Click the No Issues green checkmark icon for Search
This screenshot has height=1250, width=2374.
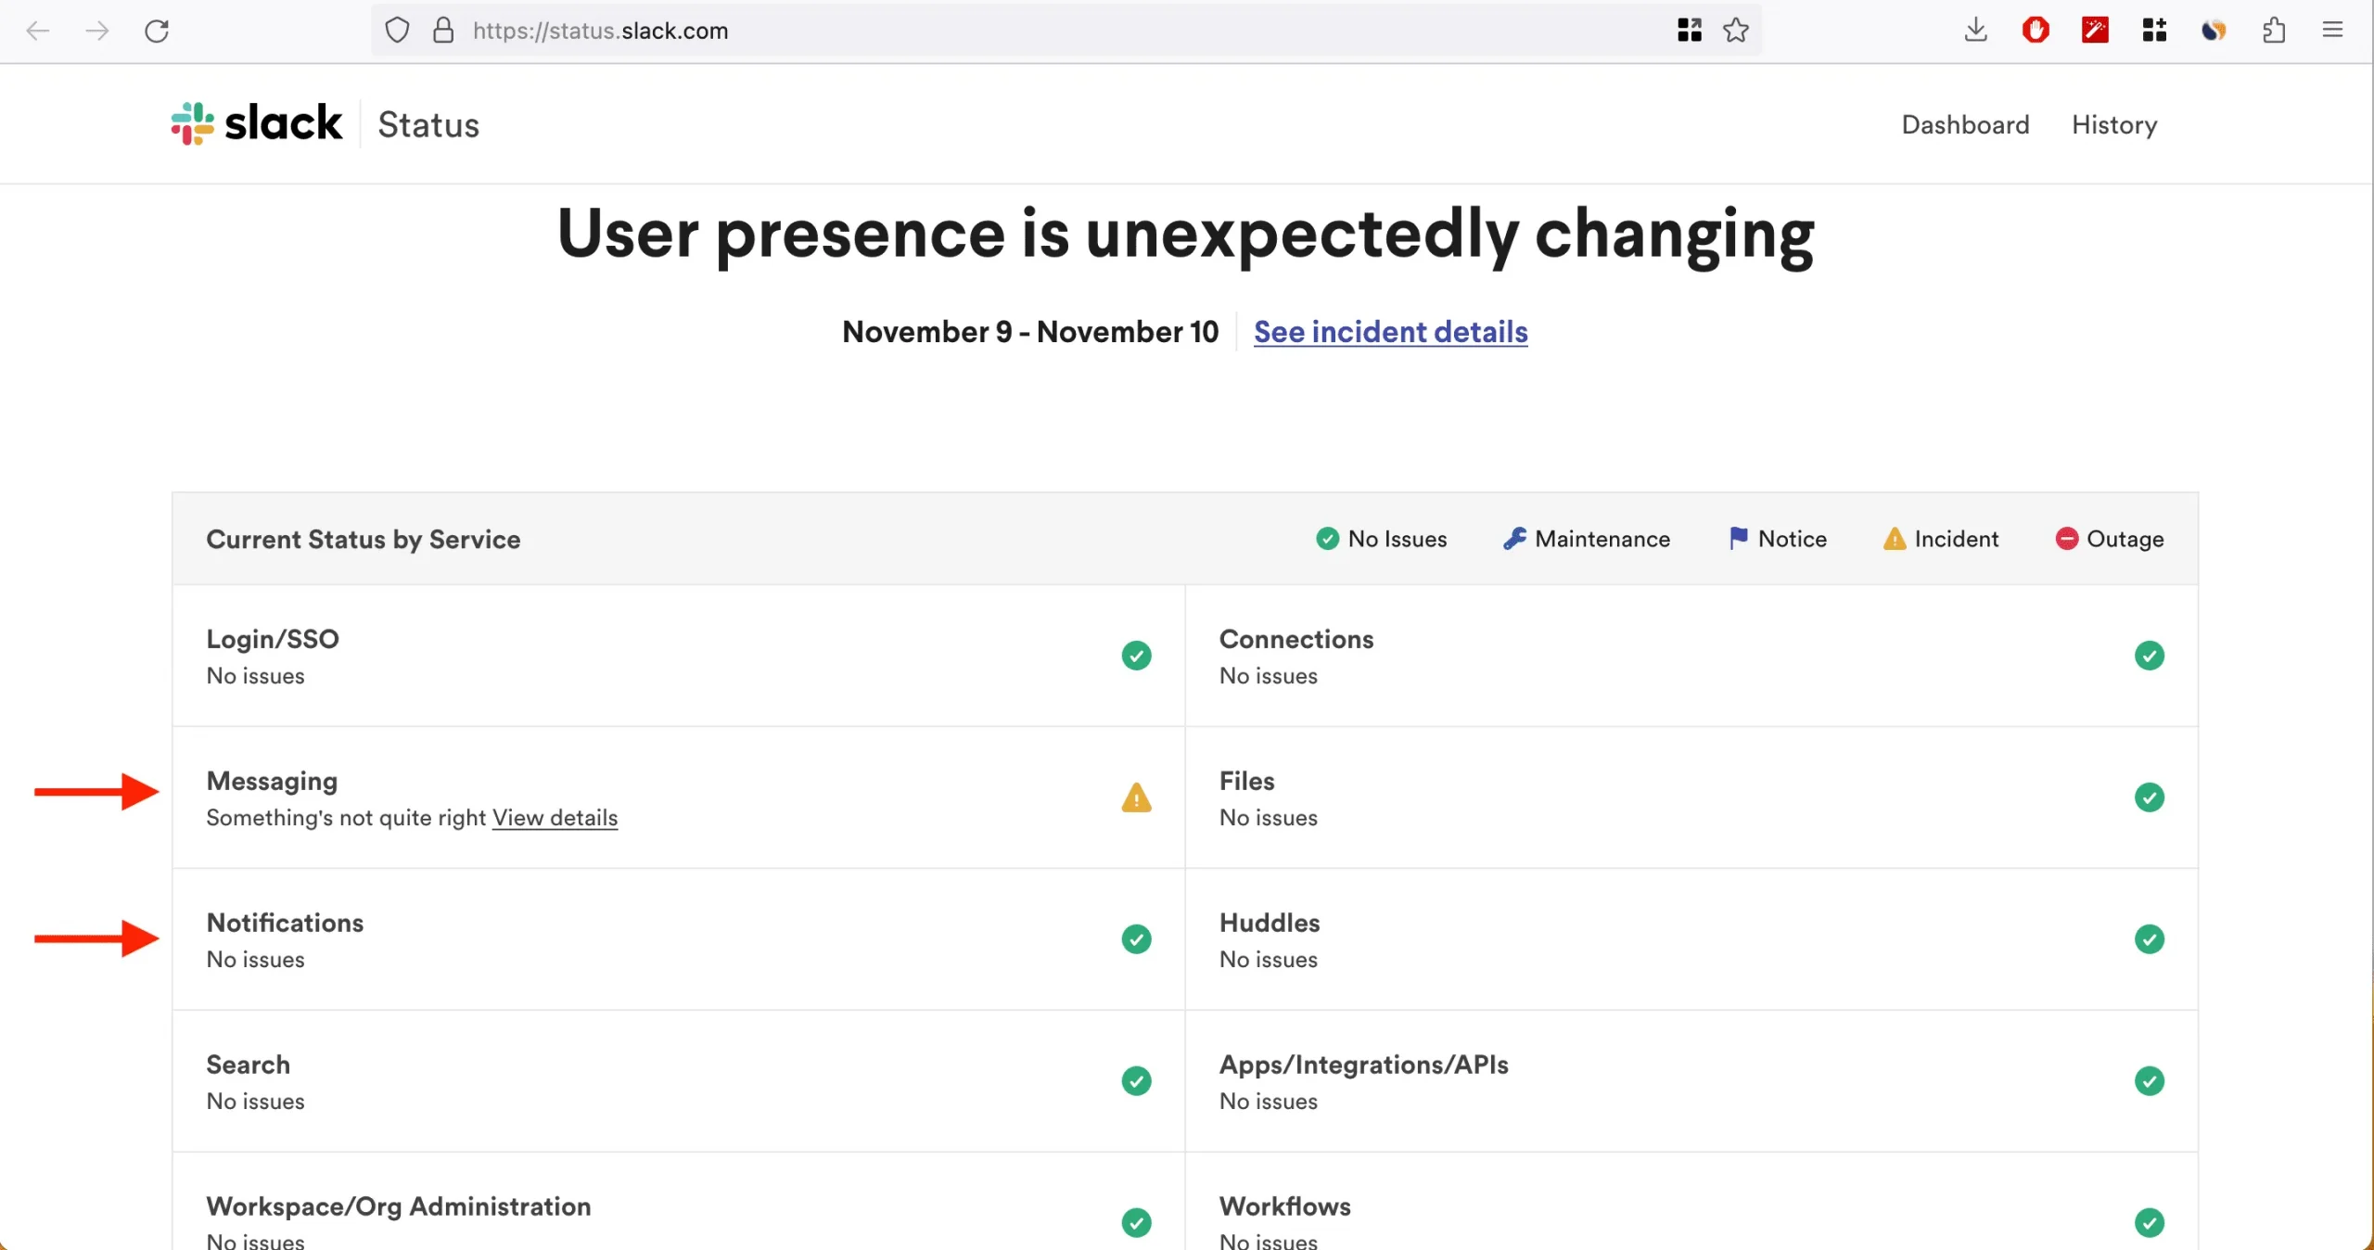[1135, 1080]
